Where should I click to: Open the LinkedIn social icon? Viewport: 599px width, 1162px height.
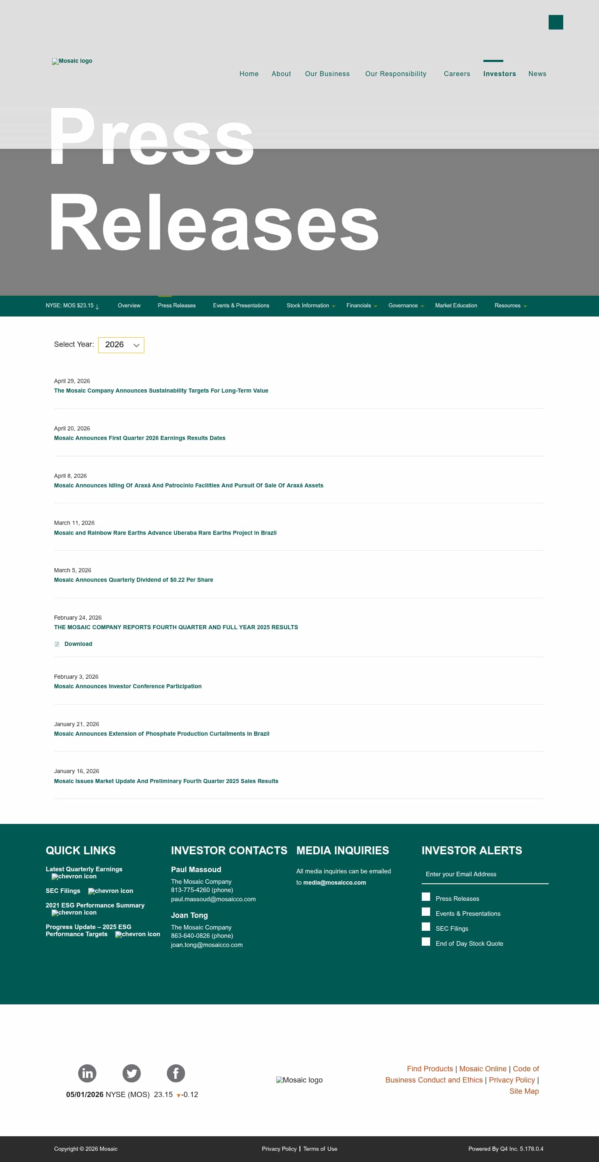[87, 1073]
